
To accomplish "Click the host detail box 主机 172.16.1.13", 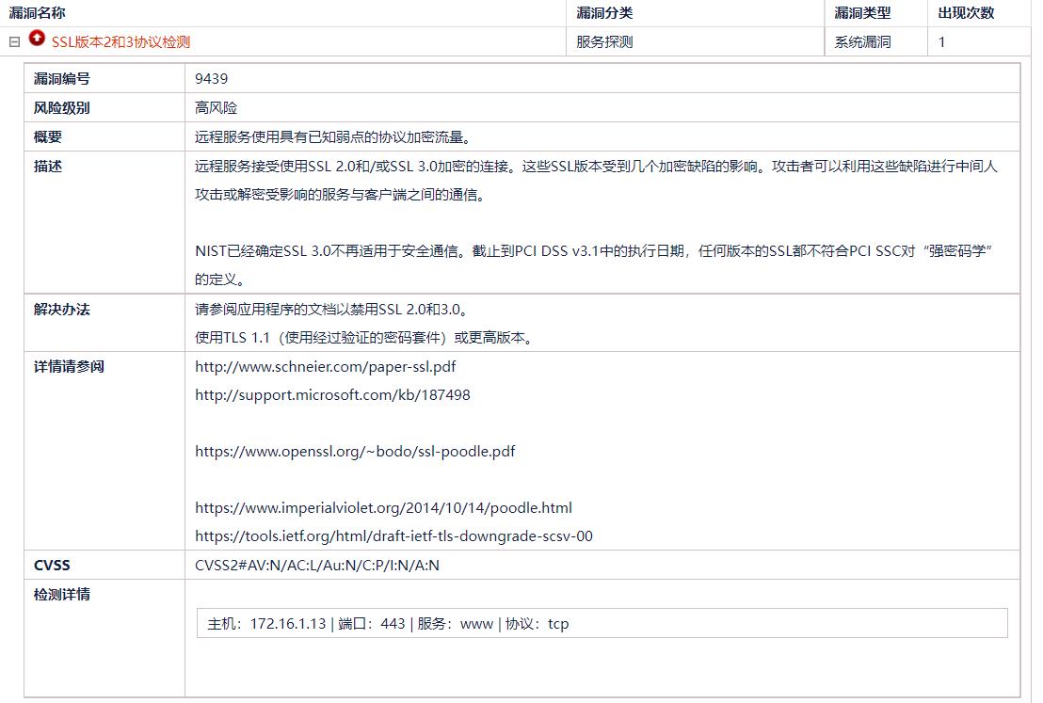I will click(x=602, y=623).
